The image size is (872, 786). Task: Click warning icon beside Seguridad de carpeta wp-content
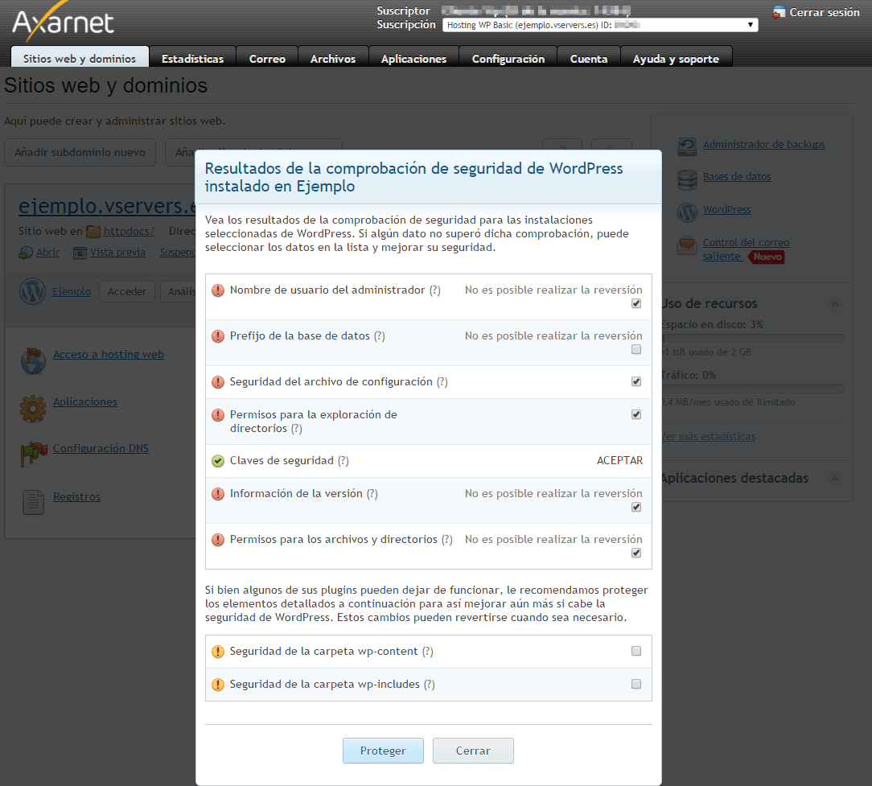pos(218,652)
